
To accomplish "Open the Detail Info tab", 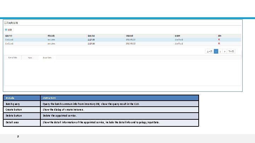I will point(13,58).
